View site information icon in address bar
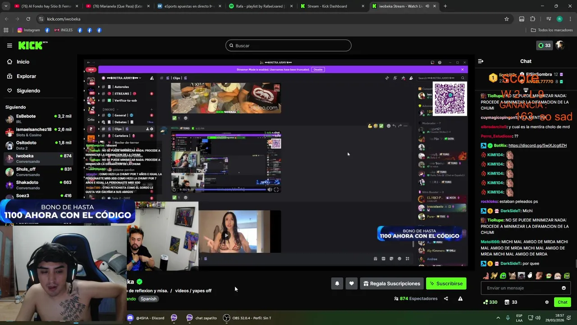The width and height of the screenshot is (577, 325). tap(41, 19)
